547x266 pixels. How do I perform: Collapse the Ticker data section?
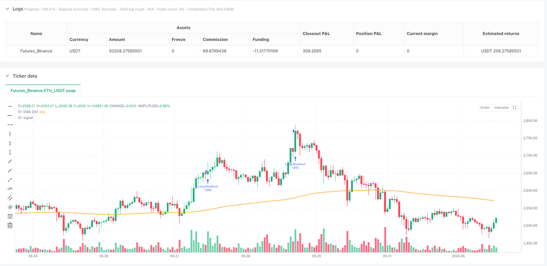click(x=7, y=76)
